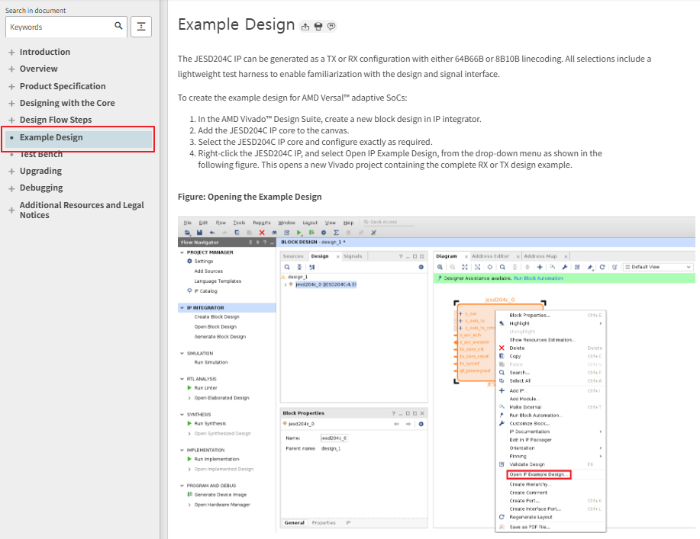Click the Name field in Block Properties
The width and height of the screenshot is (700, 539).
point(334,438)
